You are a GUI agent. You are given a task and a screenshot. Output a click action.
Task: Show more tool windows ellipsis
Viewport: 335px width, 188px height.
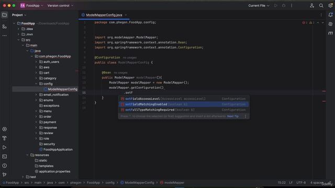pyautogui.click(x=5, y=36)
